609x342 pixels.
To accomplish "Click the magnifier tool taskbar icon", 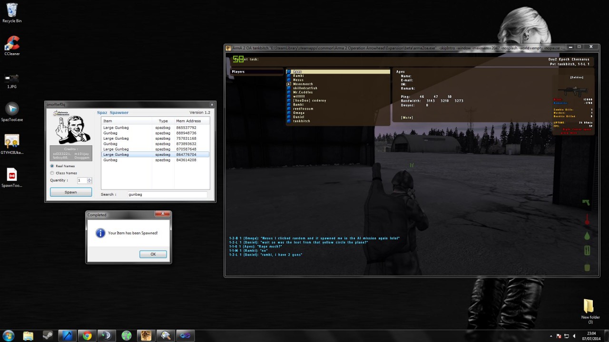I will coord(166,336).
